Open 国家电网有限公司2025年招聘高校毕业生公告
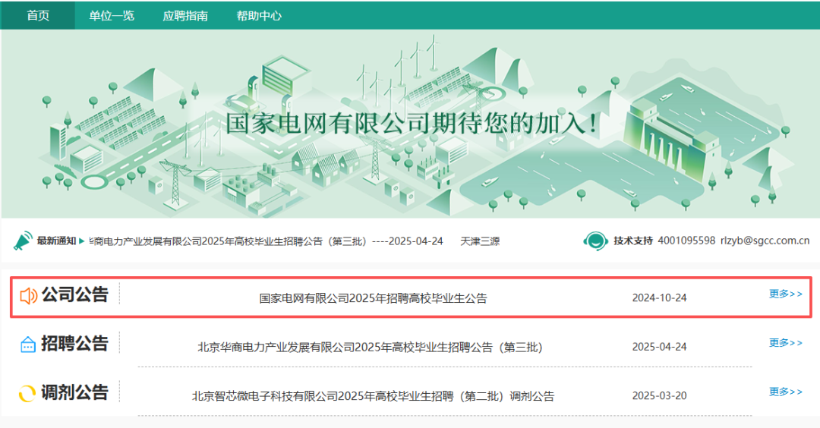820x428 pixels. 373,298
